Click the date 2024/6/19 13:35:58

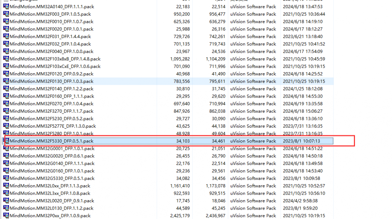[303, 104]
